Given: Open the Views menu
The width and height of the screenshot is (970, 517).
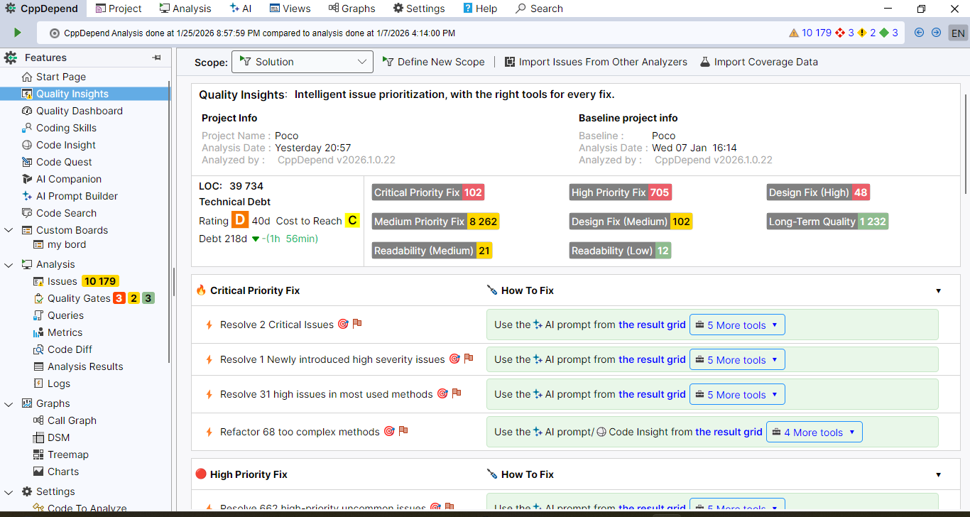Looking at the screenshot, I should (x=288, y=9).
